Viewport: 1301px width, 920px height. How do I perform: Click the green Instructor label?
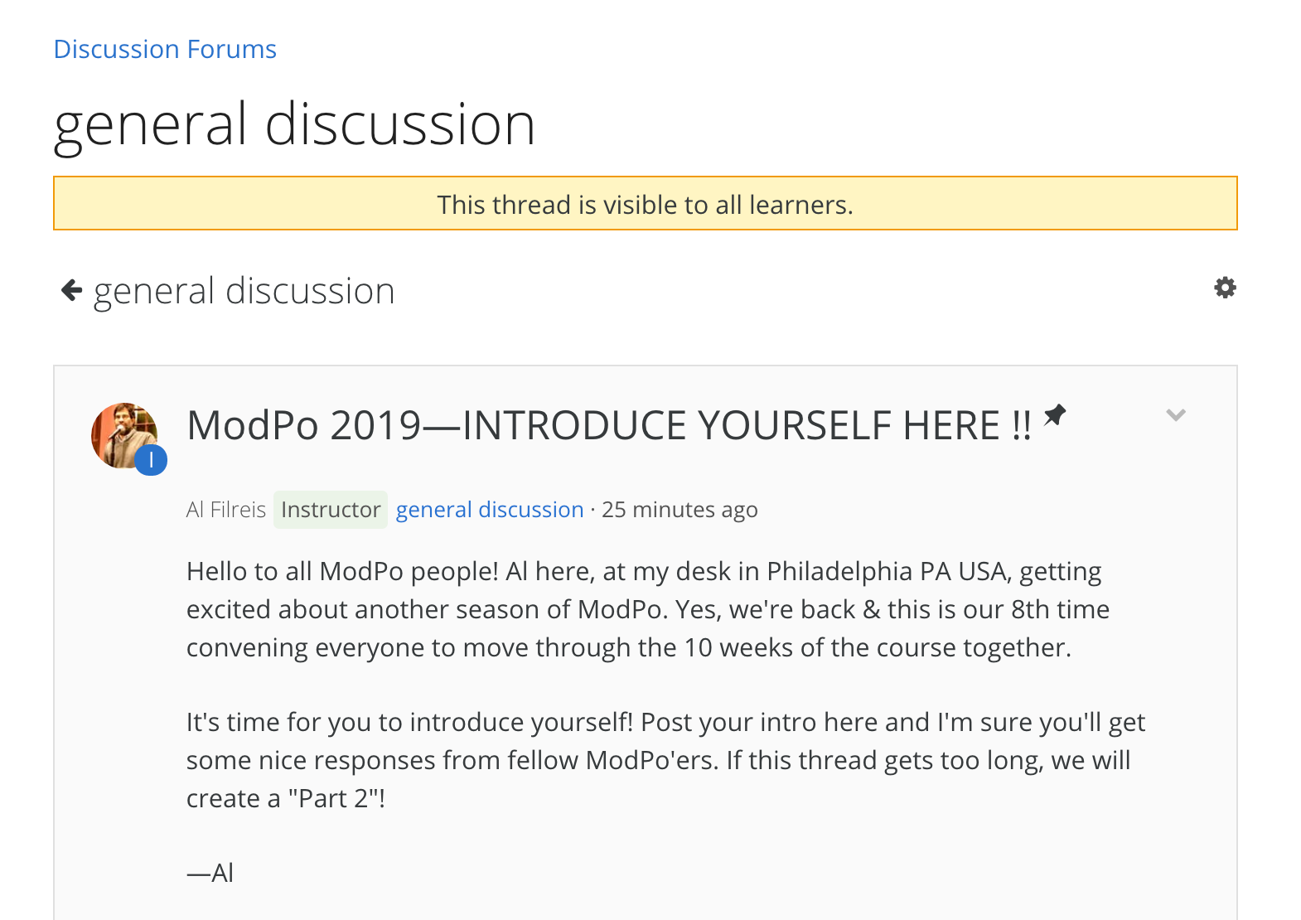(x=331, y=510)
